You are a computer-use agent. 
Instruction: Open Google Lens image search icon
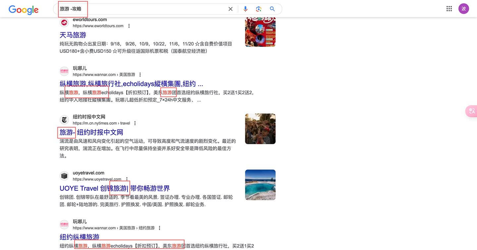[x=259, y=9]
